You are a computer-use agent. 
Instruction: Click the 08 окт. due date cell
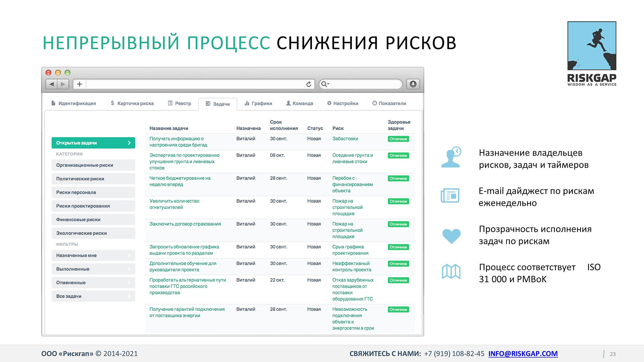[x=277, y=155]
